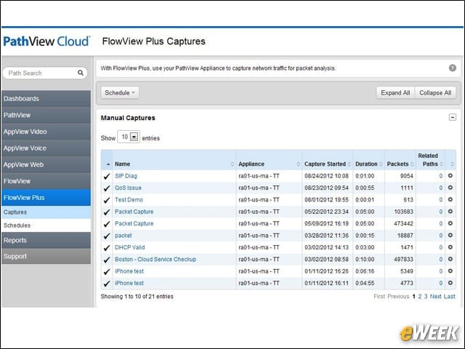Go to page 2 of entries
This screenshot has height=349, width=465.
(420, 297)
